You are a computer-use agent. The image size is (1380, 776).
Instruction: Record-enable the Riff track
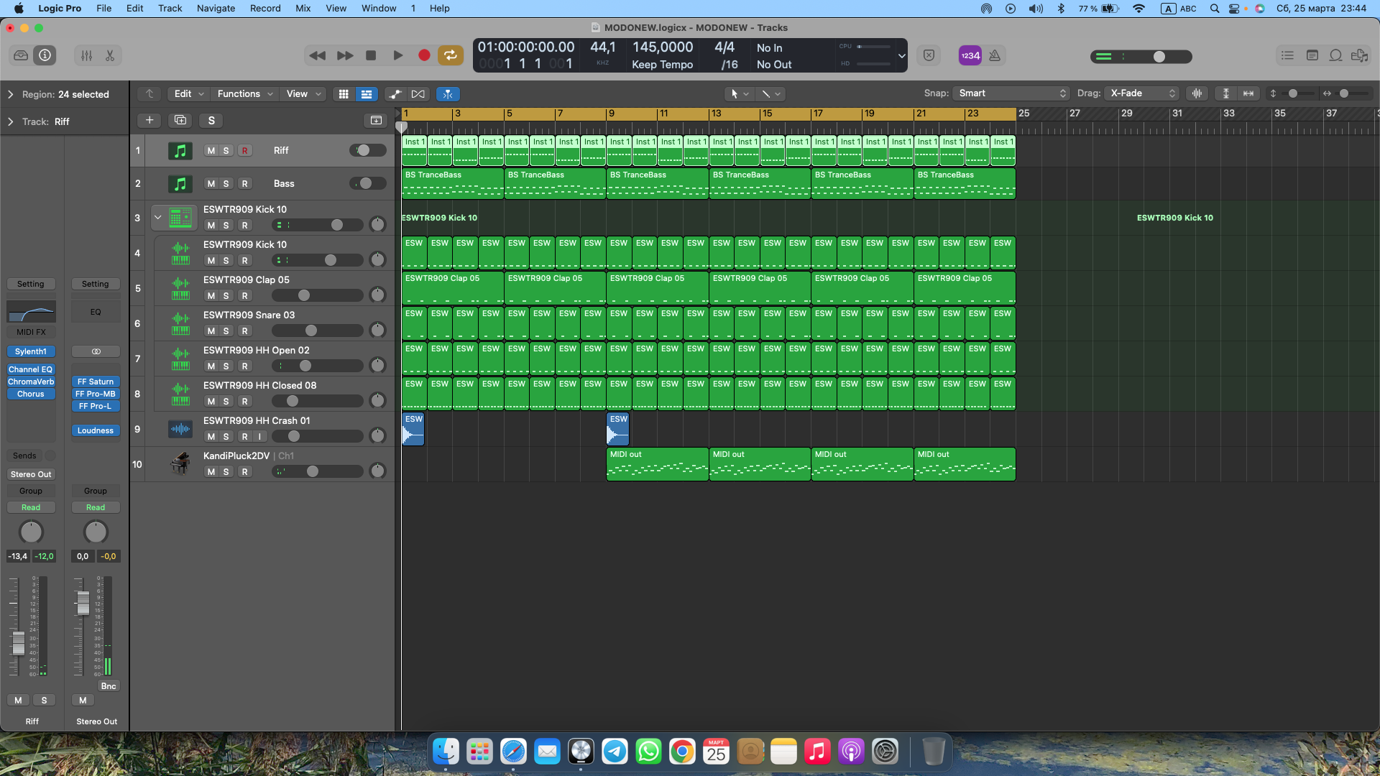(244, 151)
